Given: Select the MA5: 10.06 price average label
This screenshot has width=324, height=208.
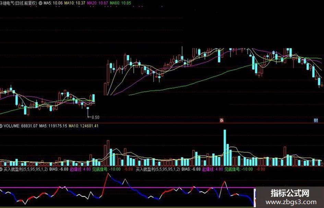Looking at the screenshot, I should tap(53, 3).
